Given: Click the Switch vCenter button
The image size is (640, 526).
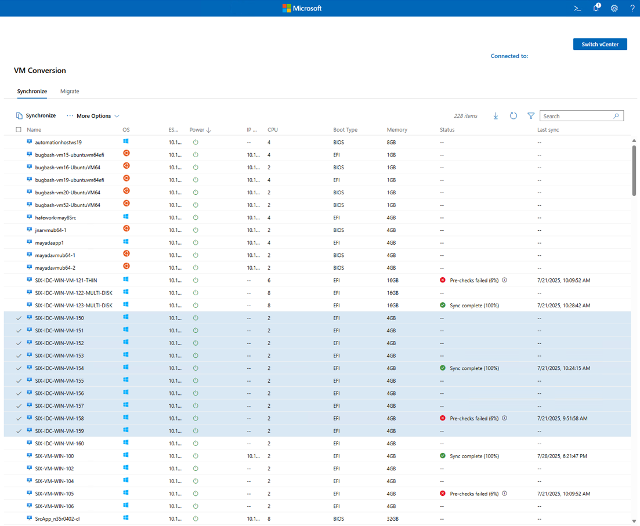Looking at the screenshot, I should (600, 44).
